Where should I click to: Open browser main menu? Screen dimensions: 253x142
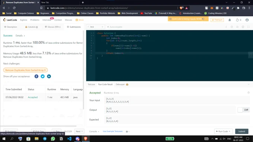click(249, 8)
